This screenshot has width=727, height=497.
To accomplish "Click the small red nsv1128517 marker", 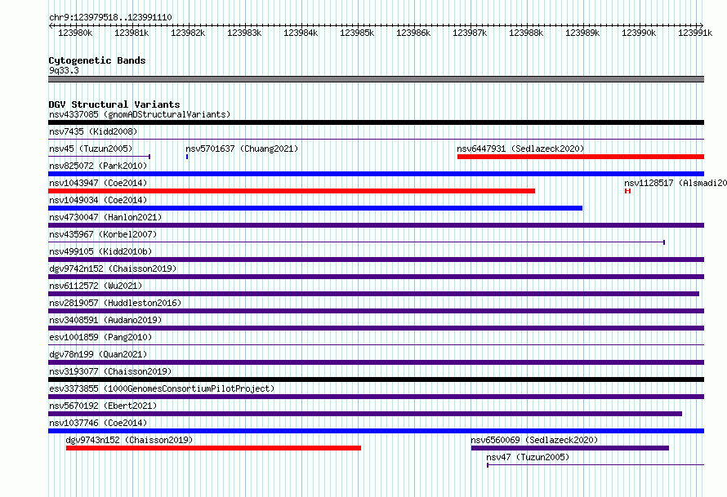I will coord(628,191).
